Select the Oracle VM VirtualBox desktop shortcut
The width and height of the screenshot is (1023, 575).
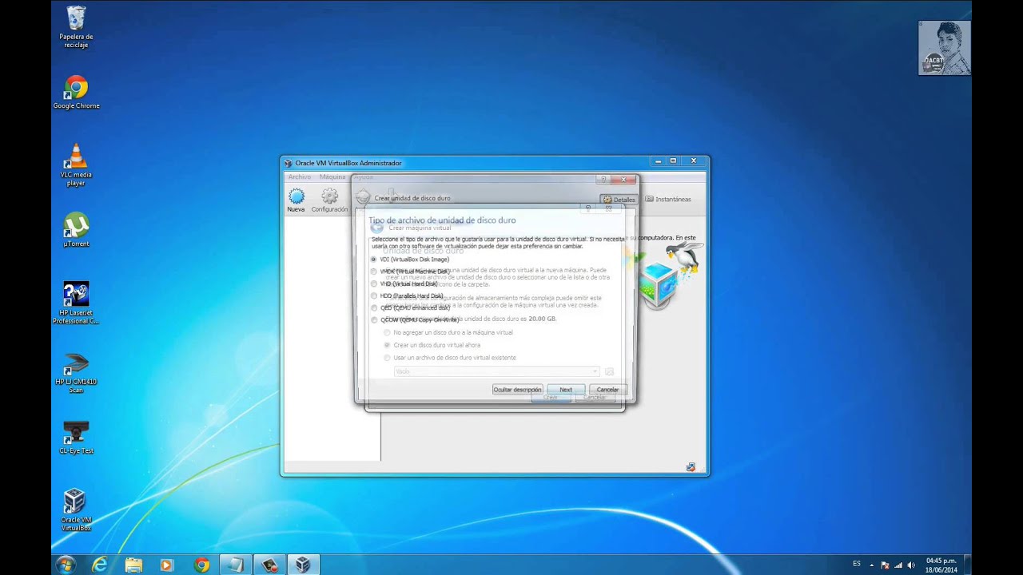76,510
